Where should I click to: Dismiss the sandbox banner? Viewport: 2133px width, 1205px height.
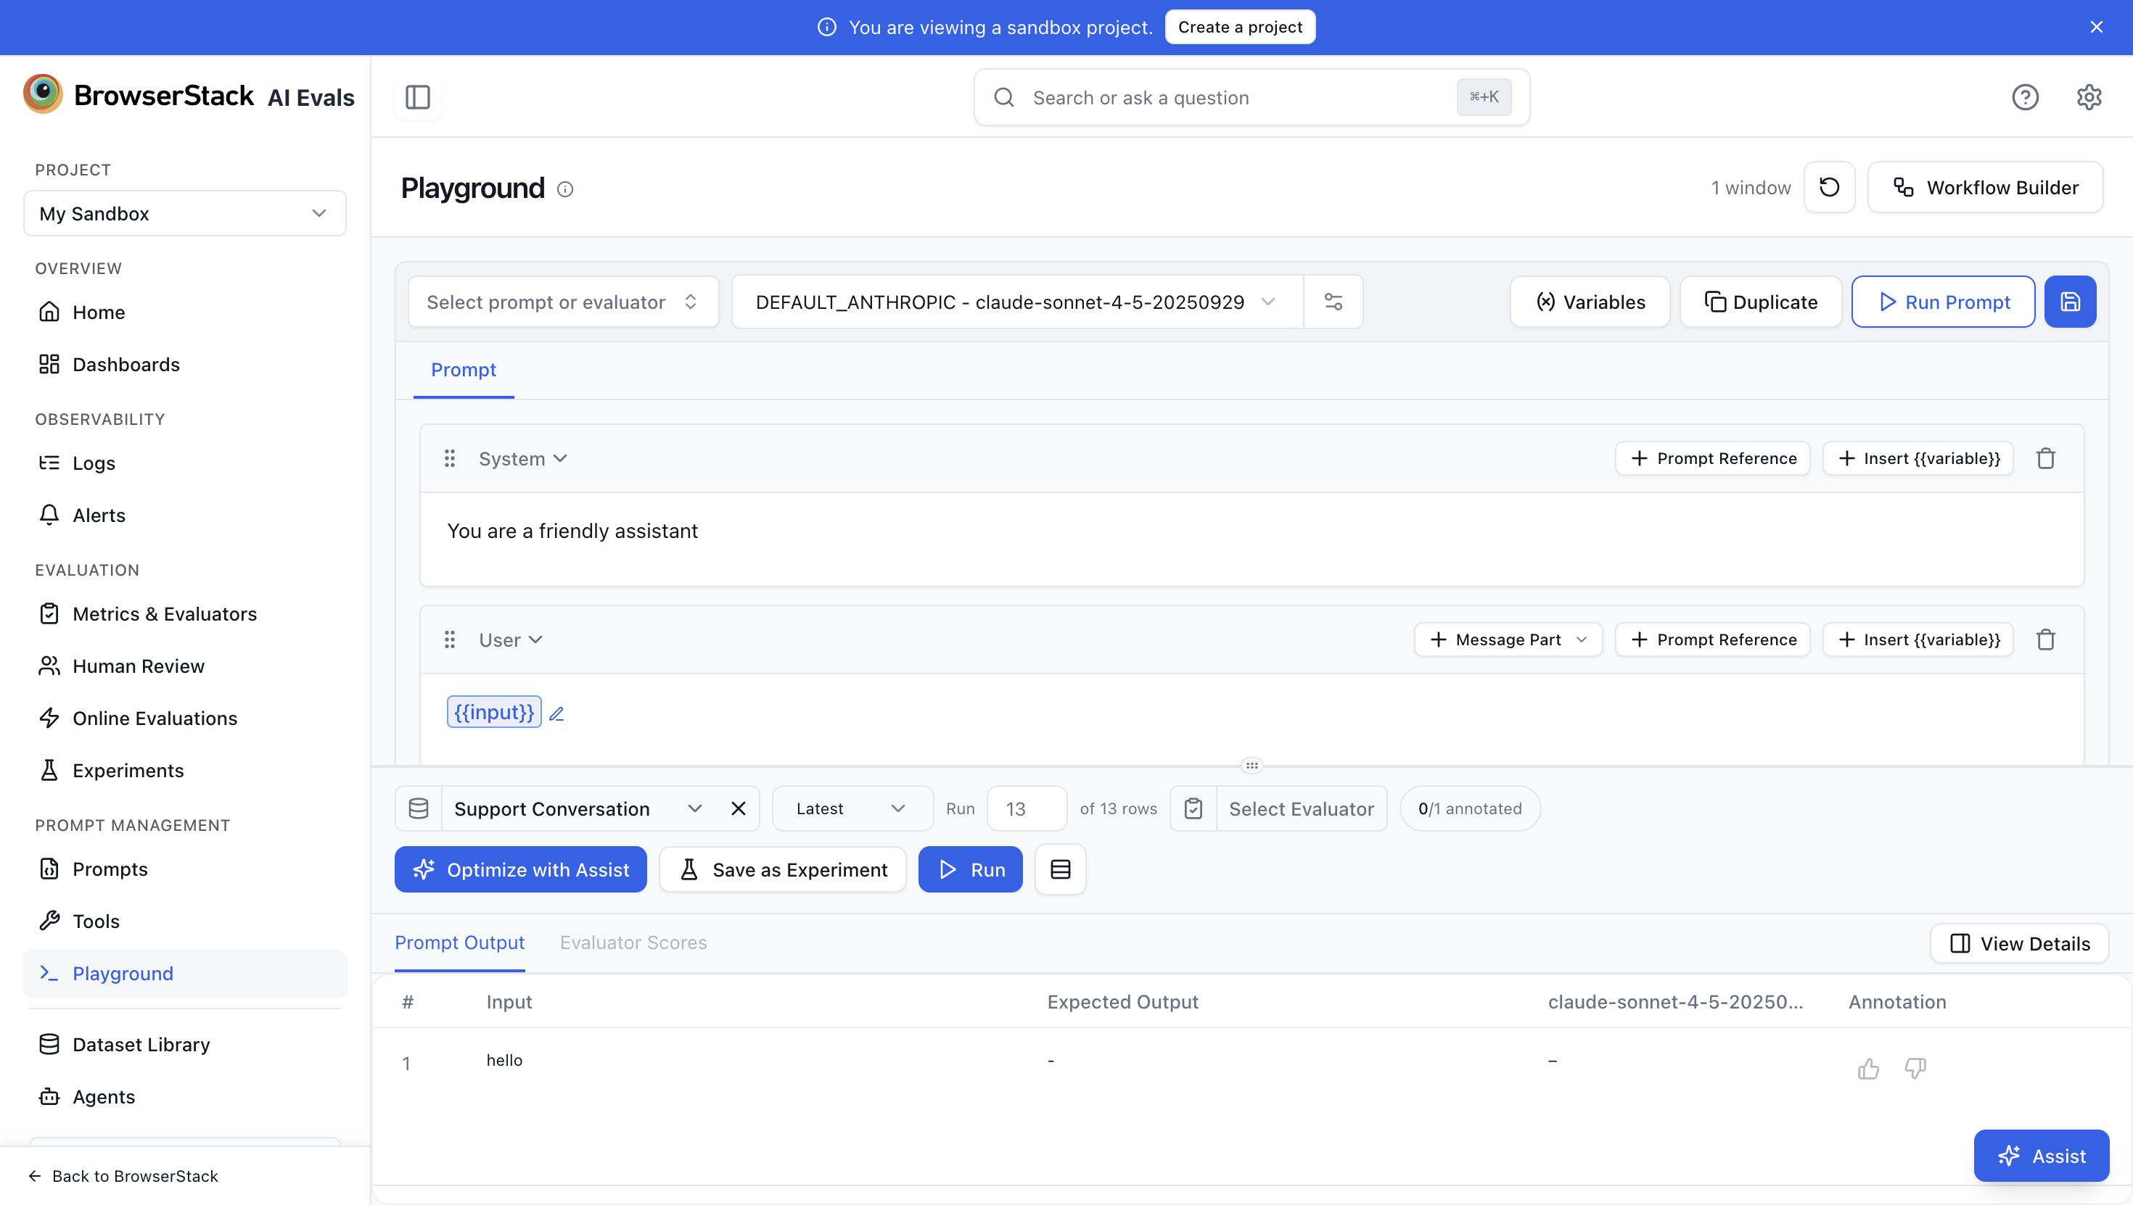pos(2096,28)
